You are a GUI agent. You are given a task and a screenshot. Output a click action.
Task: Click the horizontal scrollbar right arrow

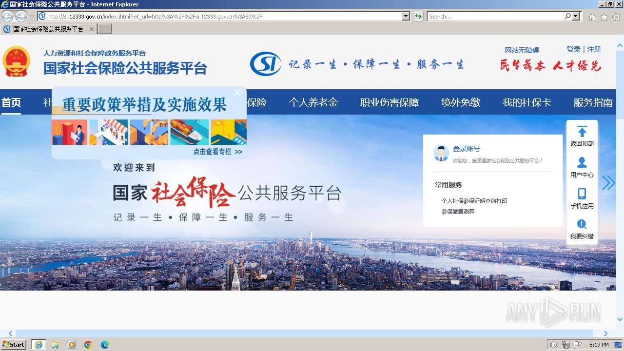[x=605, y=333]
